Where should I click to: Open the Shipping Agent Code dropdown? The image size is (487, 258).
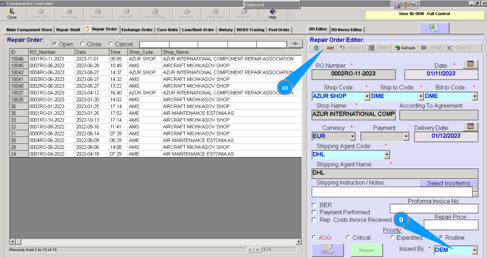coord(387,154)
